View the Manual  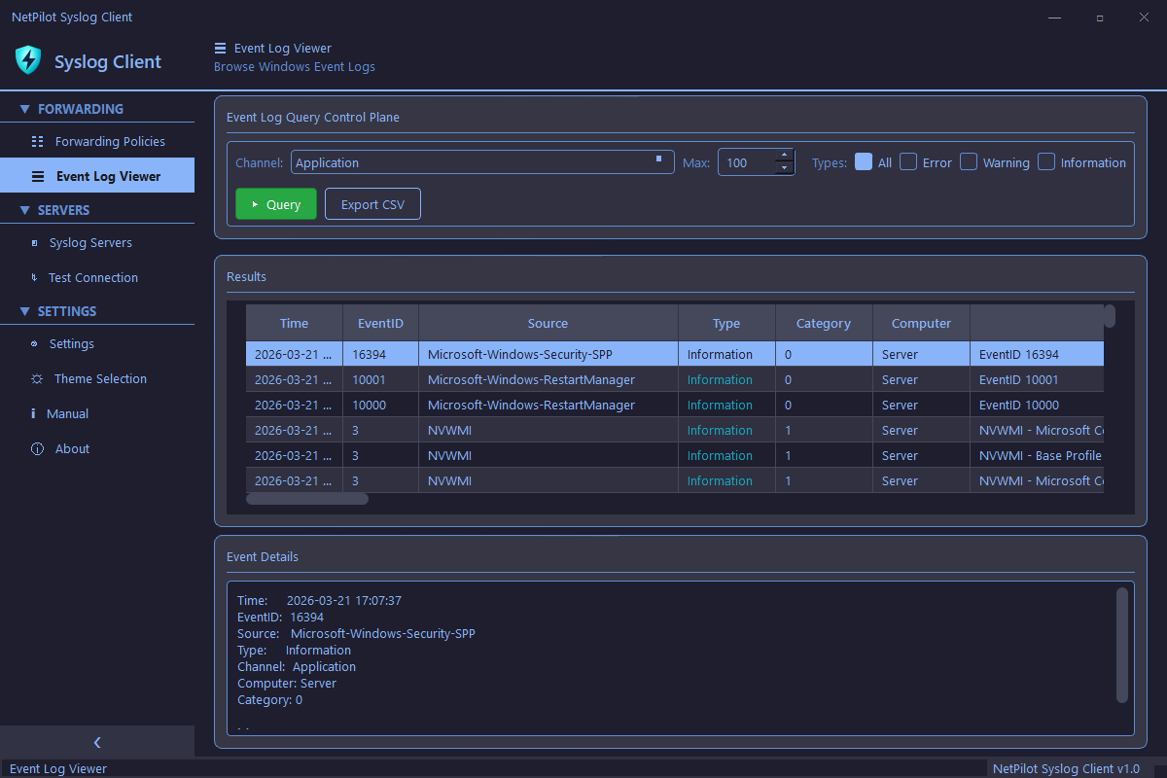pos(69,413)
